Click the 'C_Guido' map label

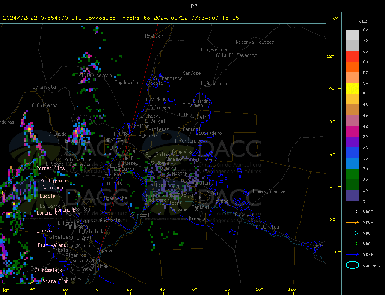click(x=57, y=134)
